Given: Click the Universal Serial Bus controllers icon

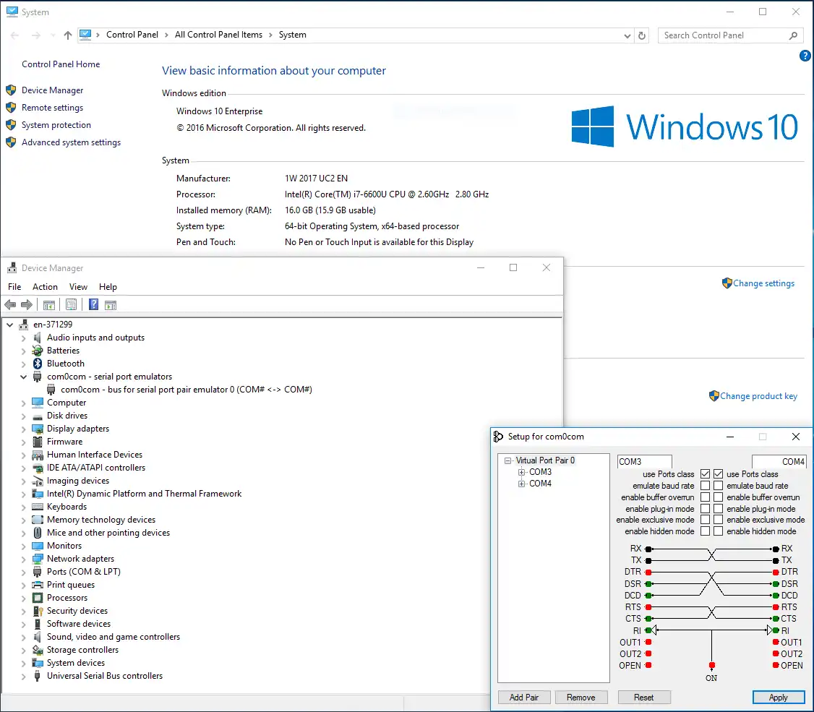Looking at the screenshot, I should pyautogui.click(x=38, y=676).
